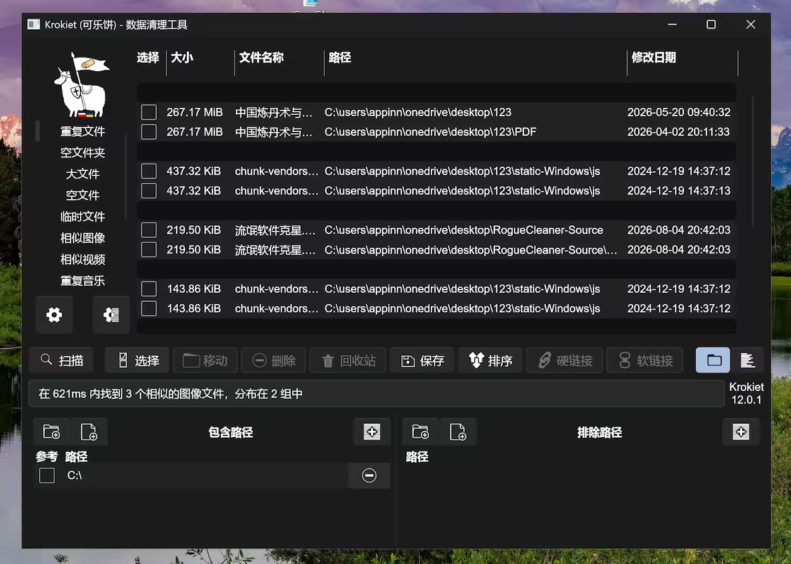Open settings with the gear icon

(54, 314)
